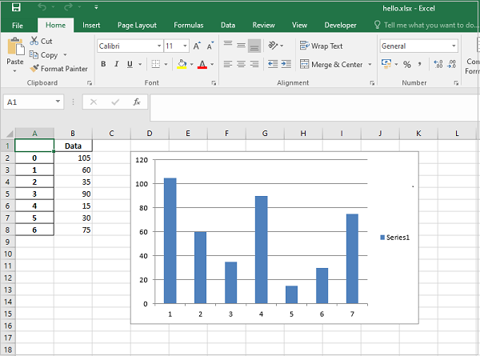
Task: Activate the Format Painter brush
Action: tap(34, 69)
